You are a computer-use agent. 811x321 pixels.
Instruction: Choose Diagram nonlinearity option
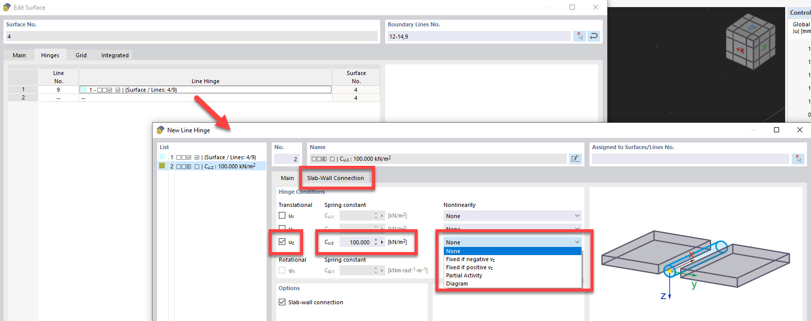pos(512,283)
